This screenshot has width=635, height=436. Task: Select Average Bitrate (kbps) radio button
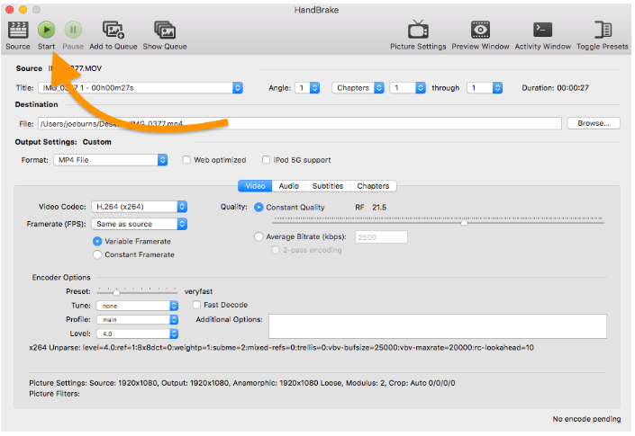coord(259,236)
